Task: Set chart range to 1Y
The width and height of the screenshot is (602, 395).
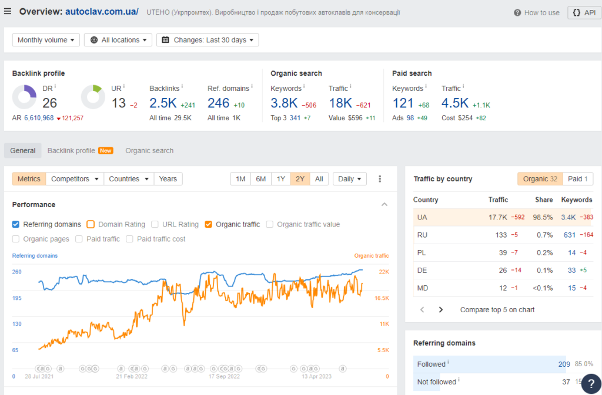Action: click(x=280, y=179)
